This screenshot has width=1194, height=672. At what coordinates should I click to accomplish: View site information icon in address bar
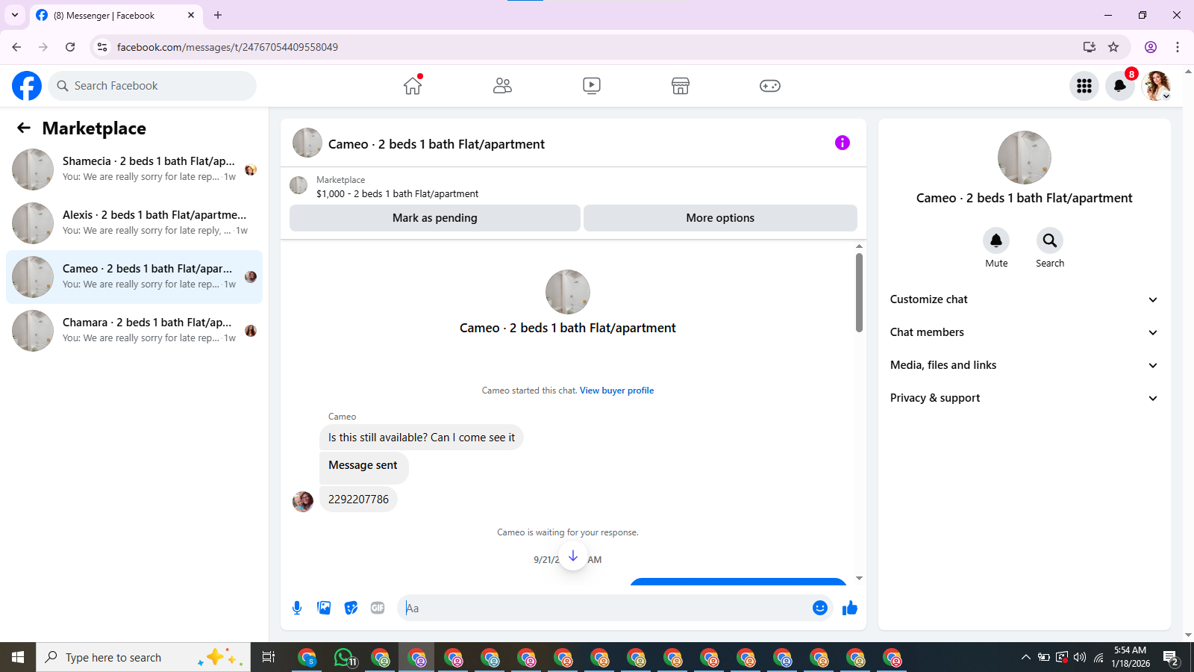(102, 47)
